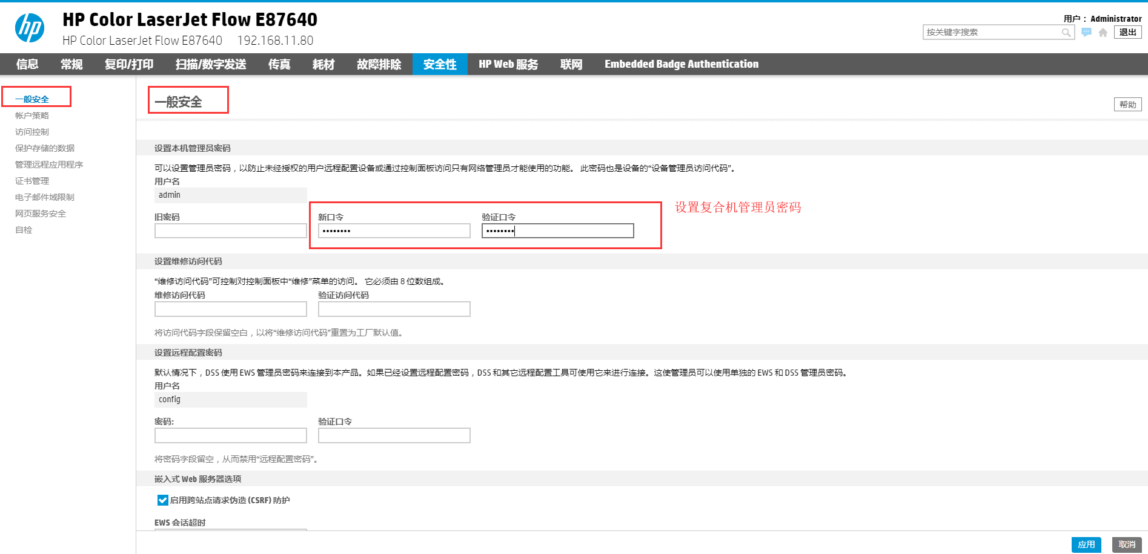Click the config username field
Viewport: 1148px width, 554px height.
click(x=231, y=400)
